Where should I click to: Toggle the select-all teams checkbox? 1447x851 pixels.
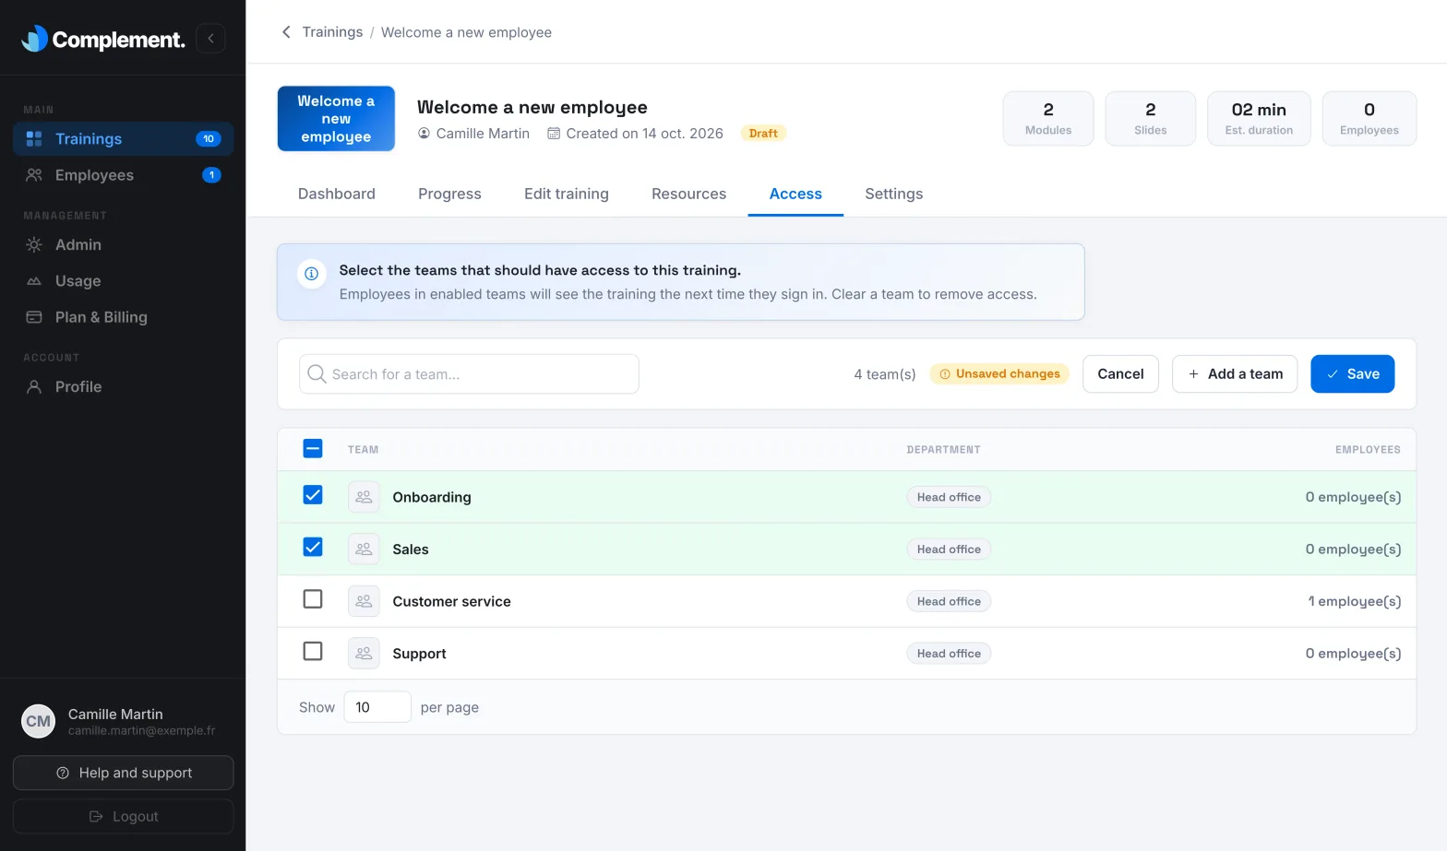coord(313,449)
